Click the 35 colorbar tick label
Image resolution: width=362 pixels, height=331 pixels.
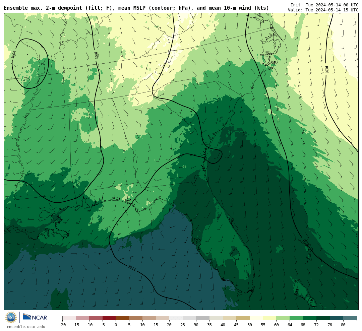point(209,325)
